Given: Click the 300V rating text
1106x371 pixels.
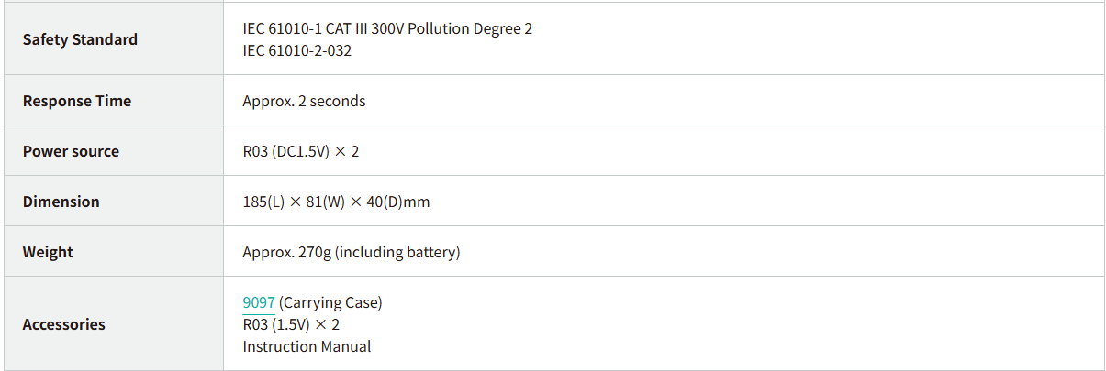Looking at the screenshot, I should 387,28.
